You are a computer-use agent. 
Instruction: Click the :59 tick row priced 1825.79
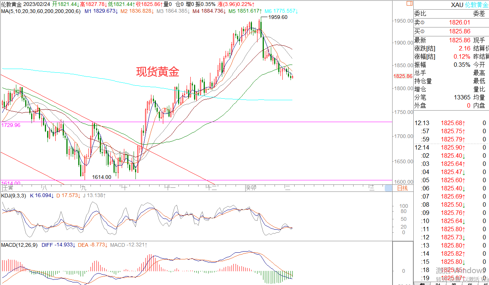(451, 139)
